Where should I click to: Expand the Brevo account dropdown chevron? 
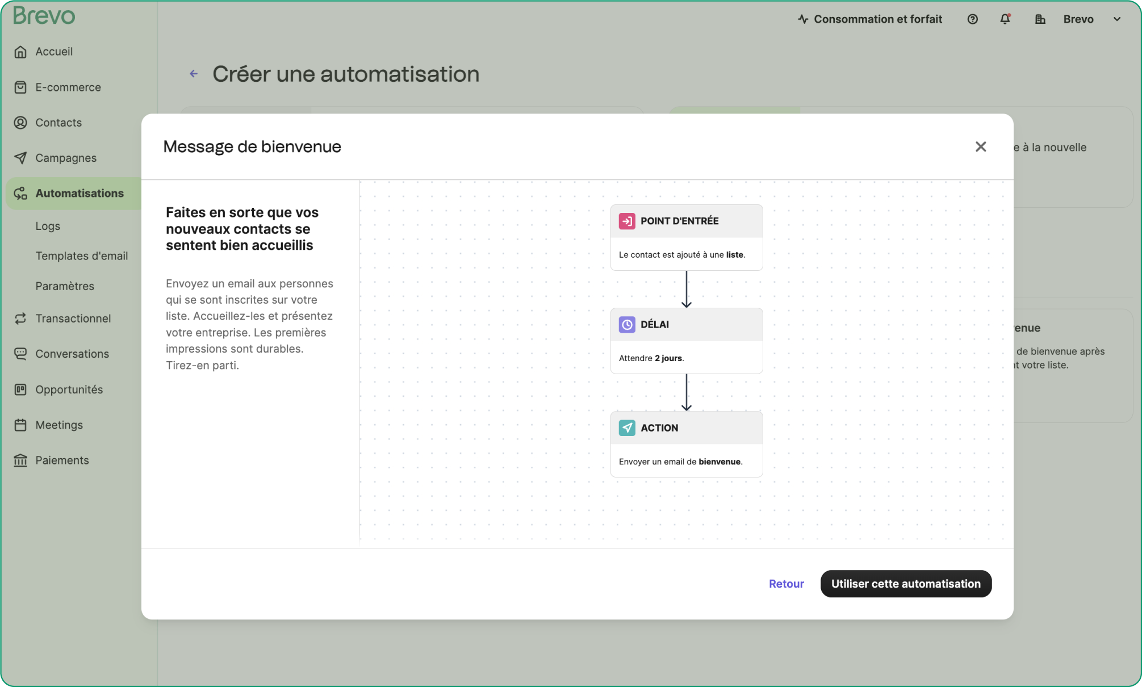(1116, 19)
